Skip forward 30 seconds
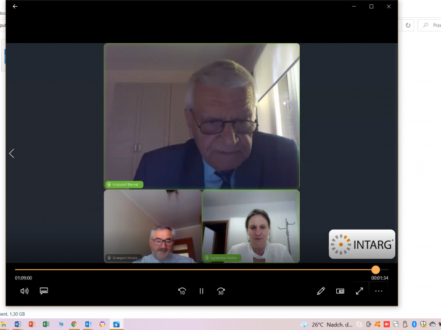 click(221, 291)
